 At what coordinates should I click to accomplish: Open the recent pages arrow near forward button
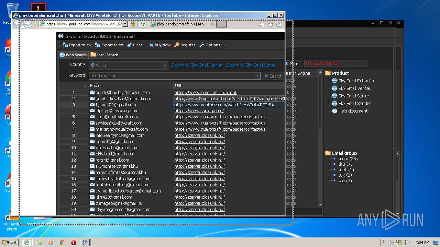(x=35, y=24)
